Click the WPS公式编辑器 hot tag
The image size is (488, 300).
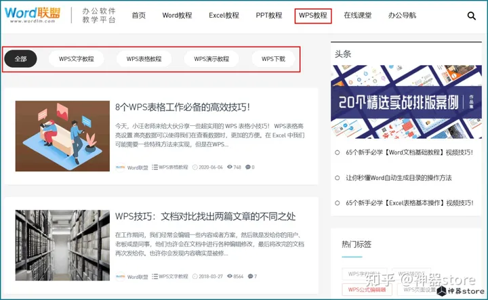tap(367, 289)
